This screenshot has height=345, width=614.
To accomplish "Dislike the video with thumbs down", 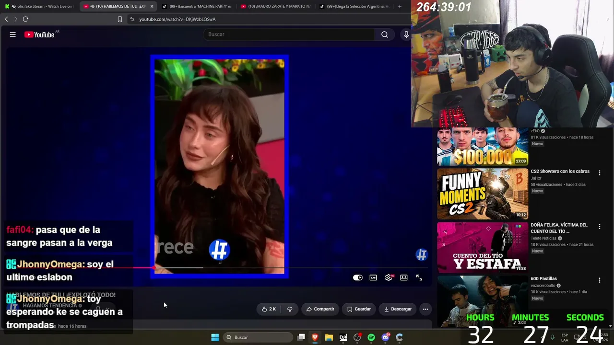I will tap(290, 309).
